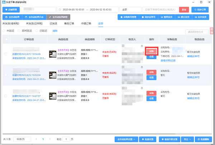Open the 50条/页 page size dropdown

coord(22,139)
